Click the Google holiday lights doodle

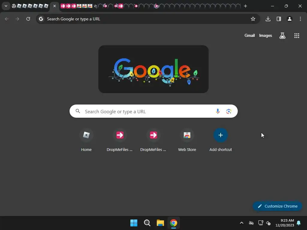pos(153,69)
